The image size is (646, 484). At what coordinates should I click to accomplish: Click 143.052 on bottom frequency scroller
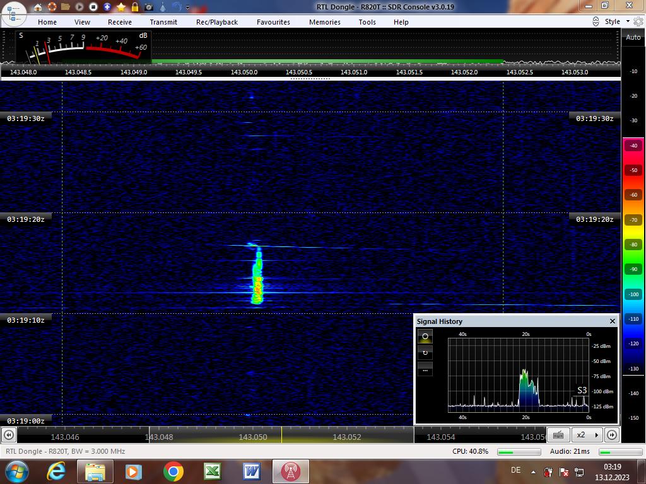click(x=346, y=437)
